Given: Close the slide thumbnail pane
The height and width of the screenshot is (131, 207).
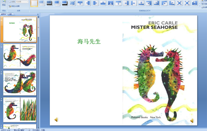Looking at the screenshot, I should coord(38,14).
